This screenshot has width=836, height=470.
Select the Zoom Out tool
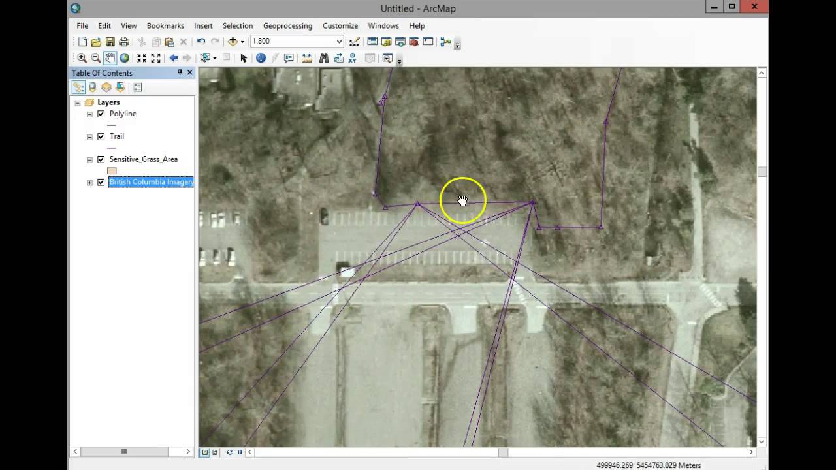click(x=95, y=58)
